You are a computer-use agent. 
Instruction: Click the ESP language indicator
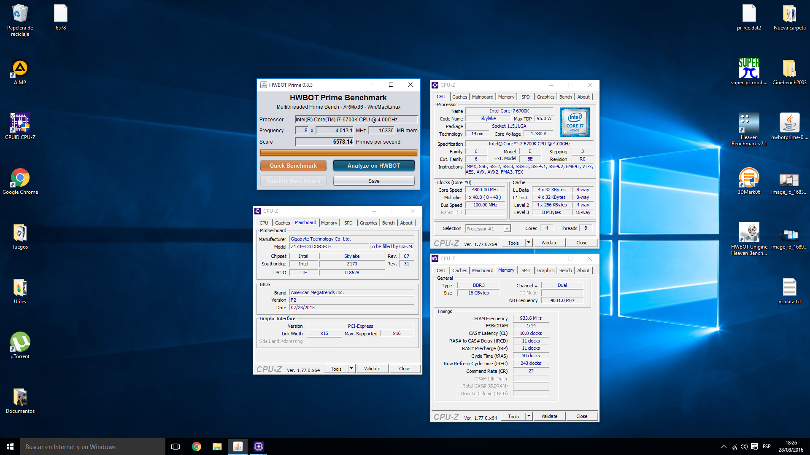[767, 447]
